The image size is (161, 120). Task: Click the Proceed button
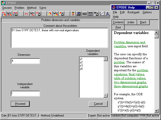tap(20, 104)
